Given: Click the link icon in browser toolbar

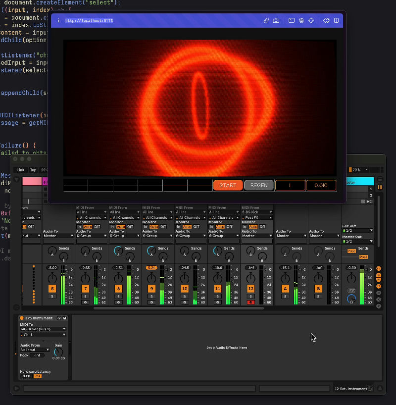Looking at the screenshot, I should click(267, 20).
